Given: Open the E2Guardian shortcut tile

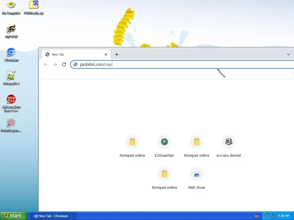Looking at the screenshot, I should tap(165, 147).
